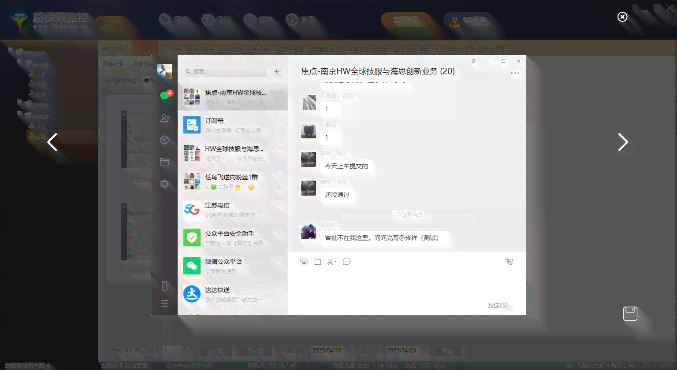Click the message 今天上午提交的
The image size is (677, 370).
pyautogui.click(x=346, y=166)
